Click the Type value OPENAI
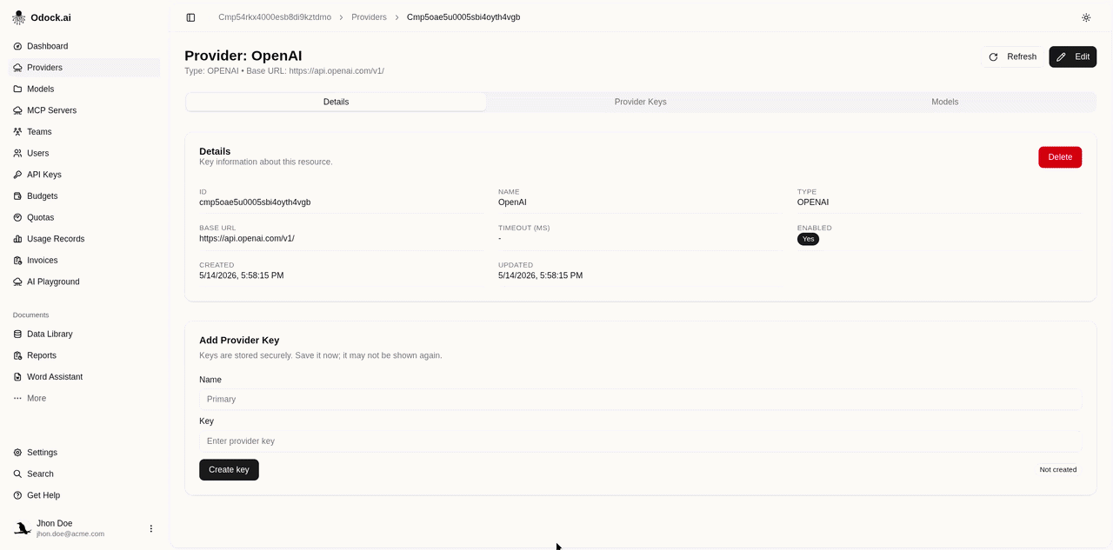 tap(813, 202)
